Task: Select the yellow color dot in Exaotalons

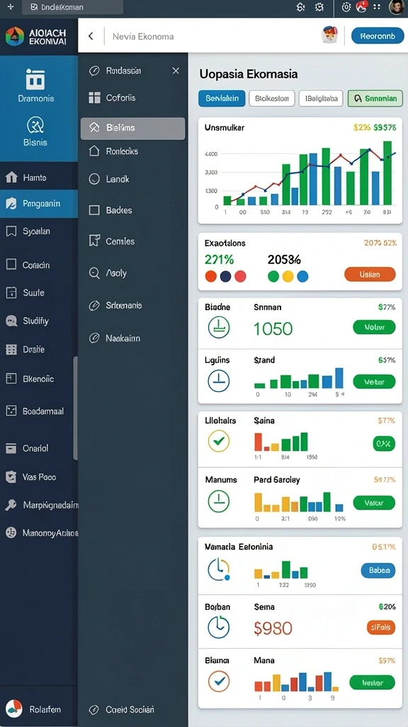Action: pyautogui.click(x=288, y=277)
